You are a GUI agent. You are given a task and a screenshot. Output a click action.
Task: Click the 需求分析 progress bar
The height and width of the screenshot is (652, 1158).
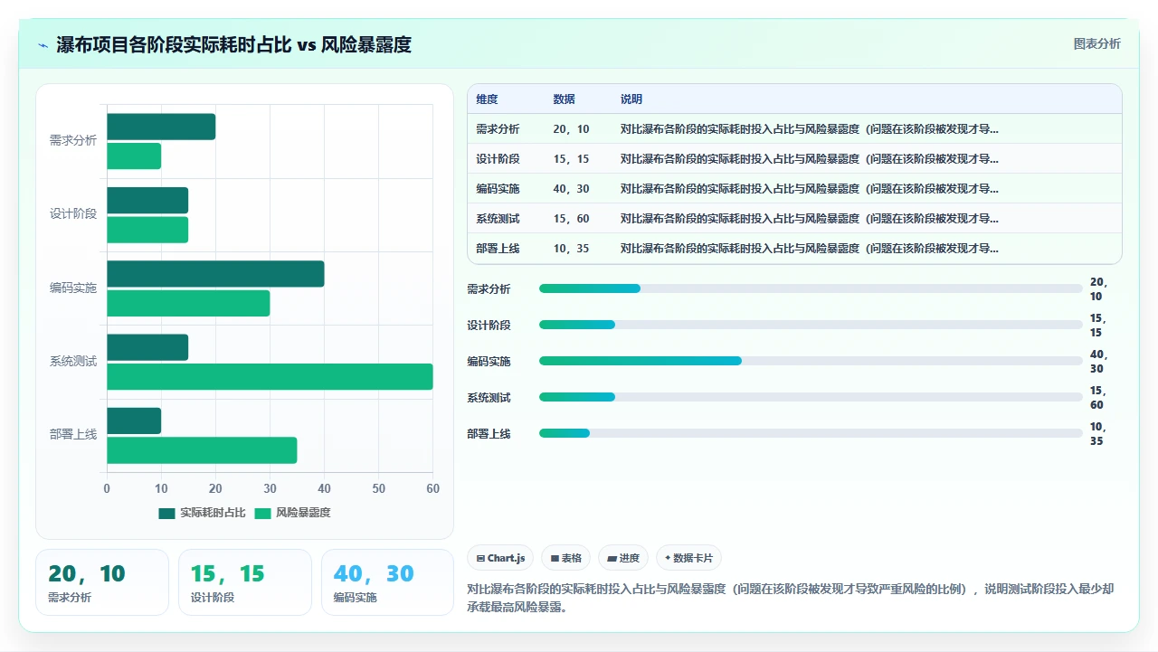(811, 288)
